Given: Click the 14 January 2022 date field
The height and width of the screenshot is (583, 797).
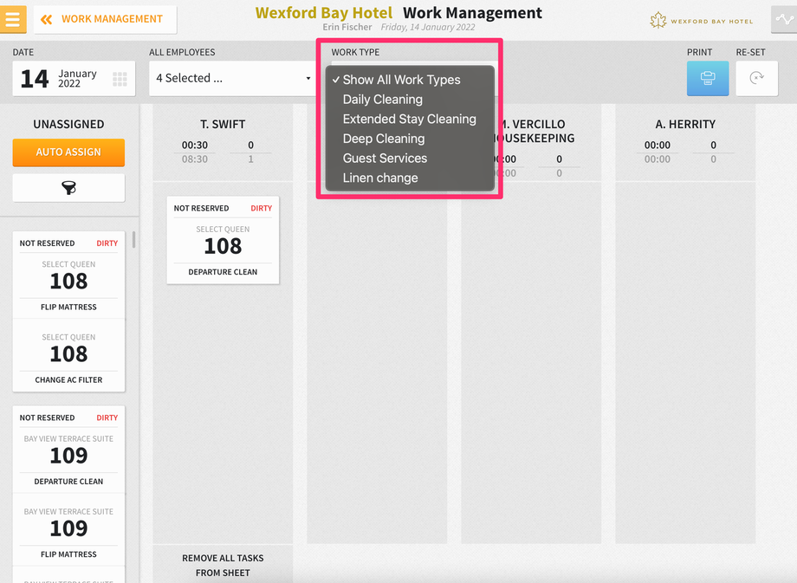Looking at the screenshot, I should 75,78.
